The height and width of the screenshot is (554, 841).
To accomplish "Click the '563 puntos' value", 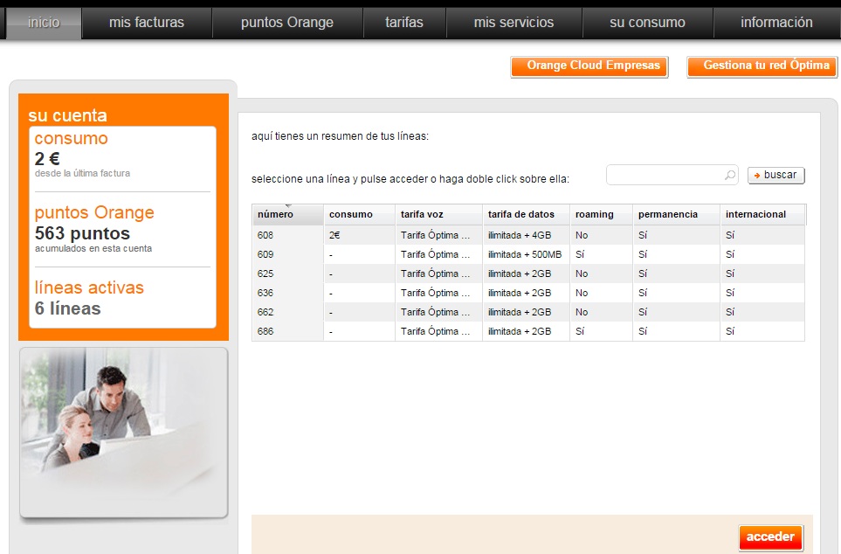I will (82, 233).
